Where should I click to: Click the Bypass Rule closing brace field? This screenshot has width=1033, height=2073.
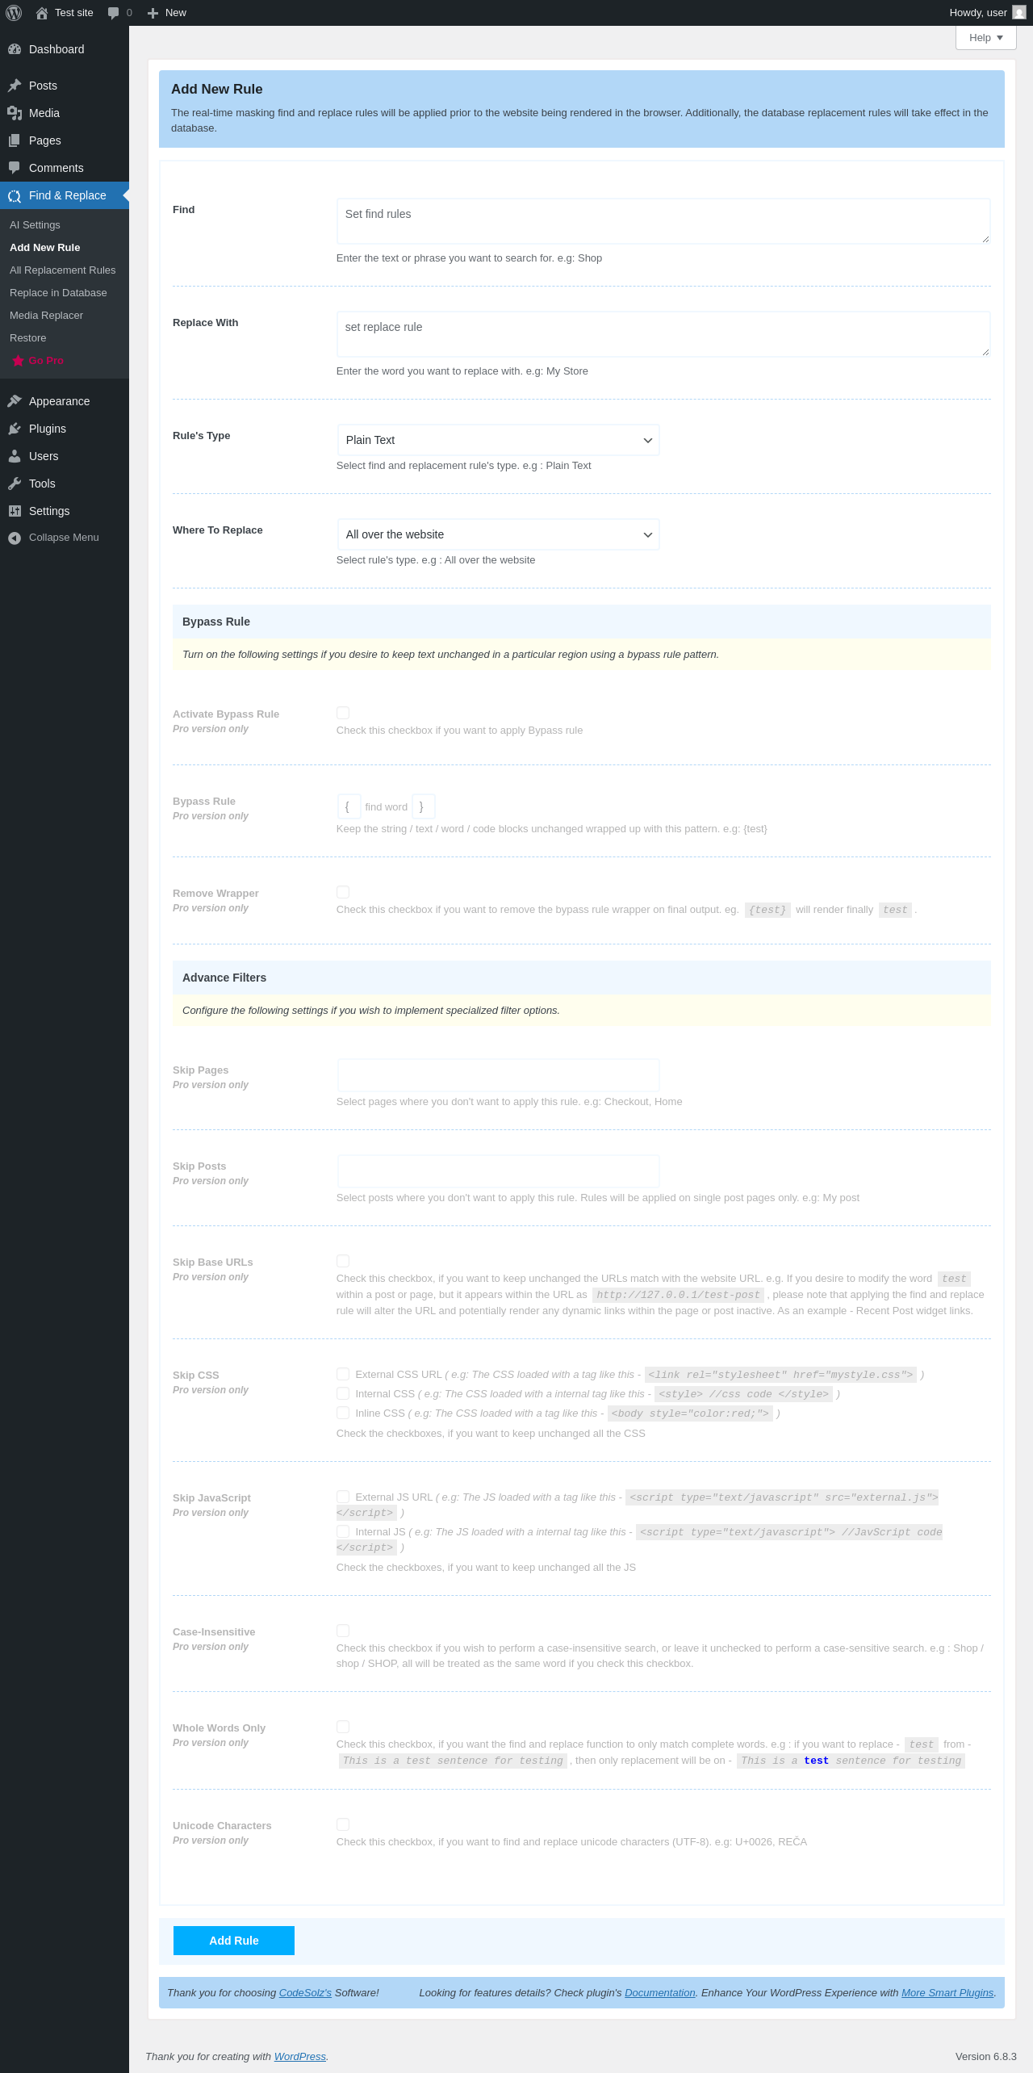[x=424, y=807]
